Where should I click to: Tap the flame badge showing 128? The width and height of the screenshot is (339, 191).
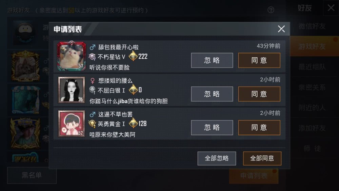click(133, 123)
